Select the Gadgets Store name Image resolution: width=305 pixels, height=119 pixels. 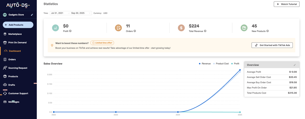click(16, 15)
